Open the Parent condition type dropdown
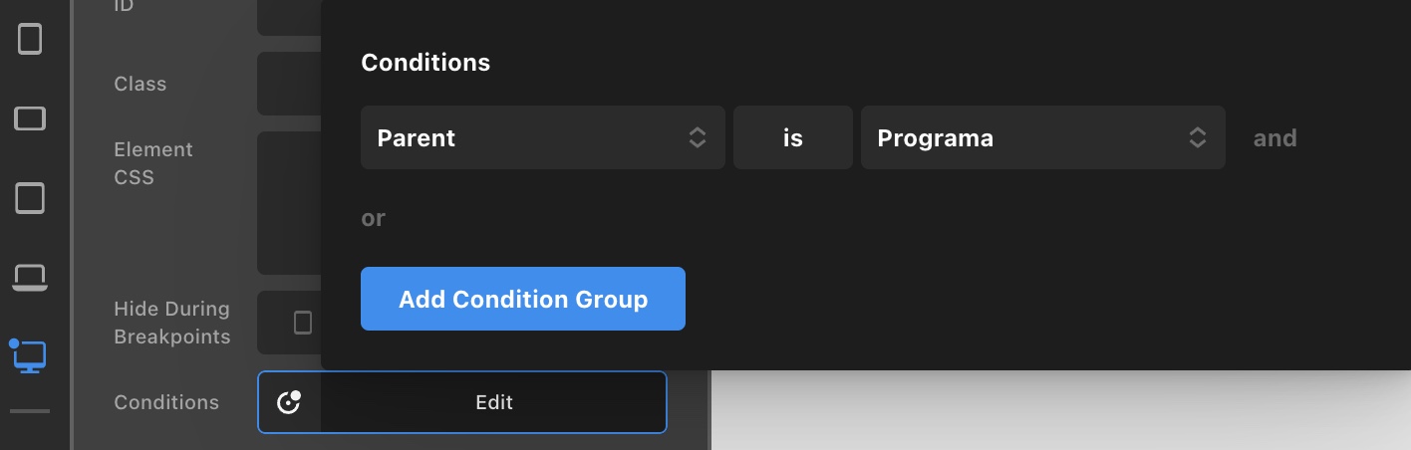 pyautogui.click(x=542, y=137)
